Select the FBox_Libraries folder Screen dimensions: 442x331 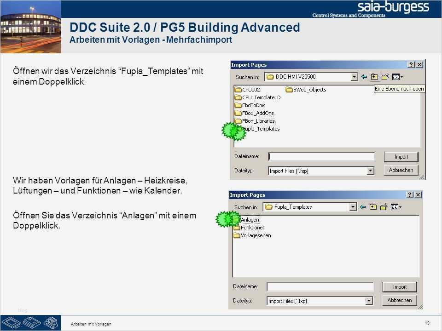click(x=255, y=121)
